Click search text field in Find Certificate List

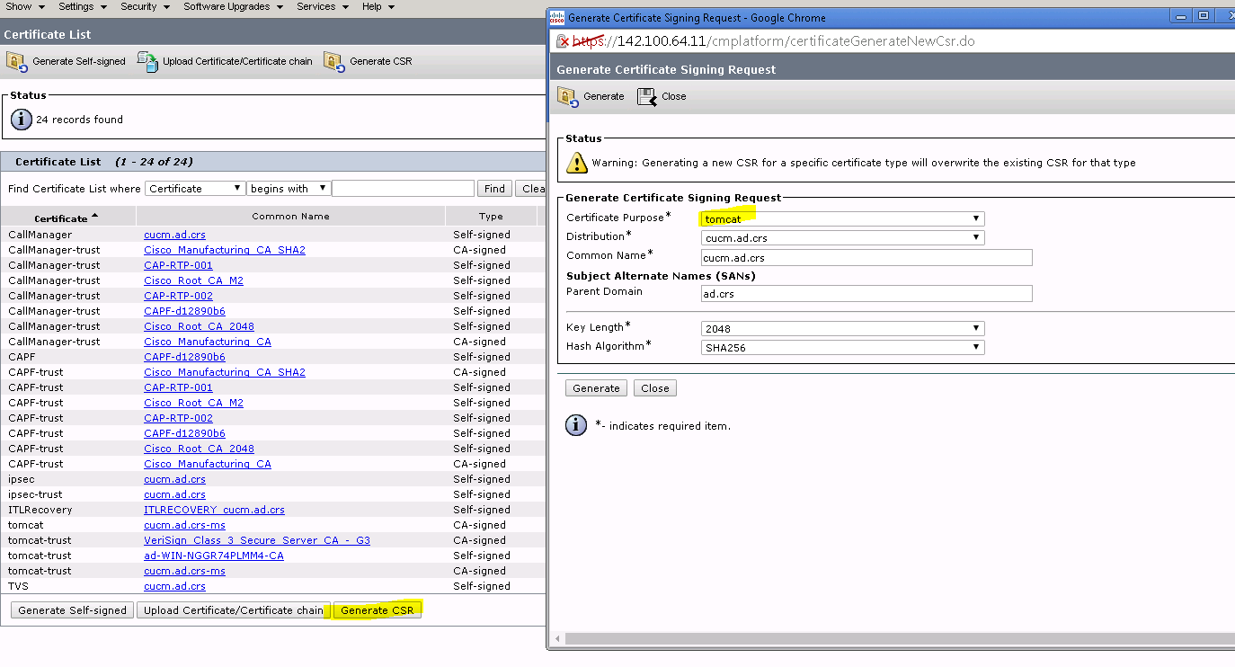point(403,189)
